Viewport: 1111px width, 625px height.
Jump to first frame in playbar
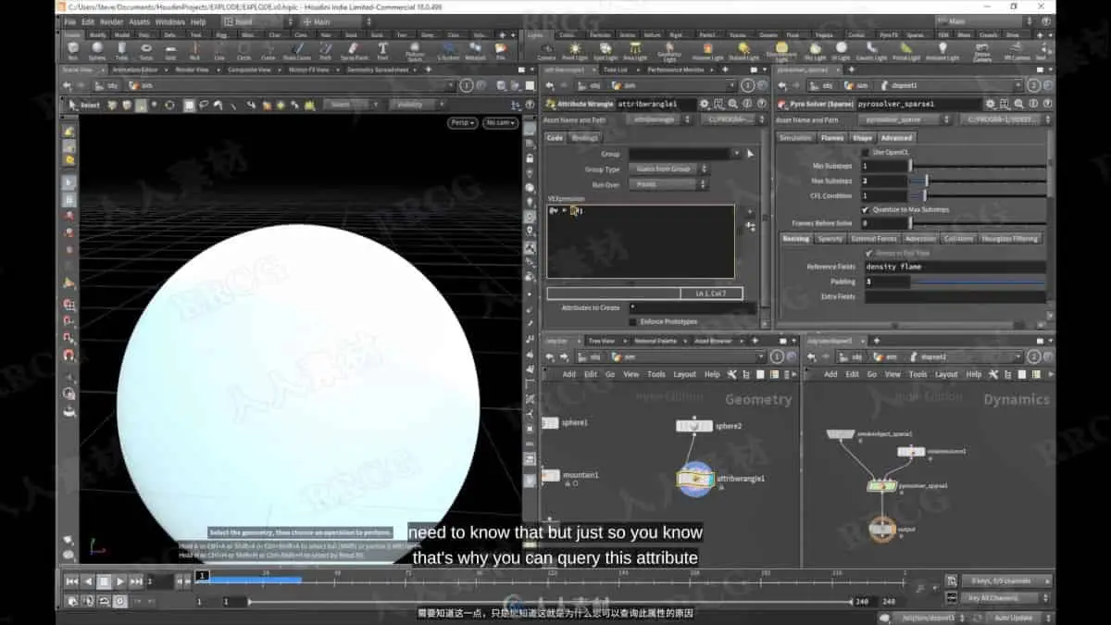71,581
